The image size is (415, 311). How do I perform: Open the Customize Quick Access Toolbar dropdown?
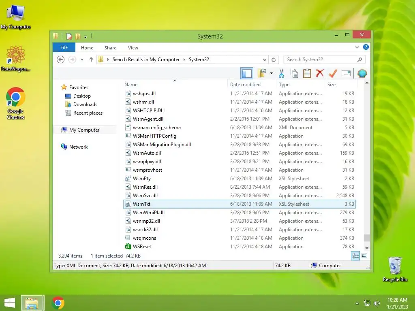[86, 37]
